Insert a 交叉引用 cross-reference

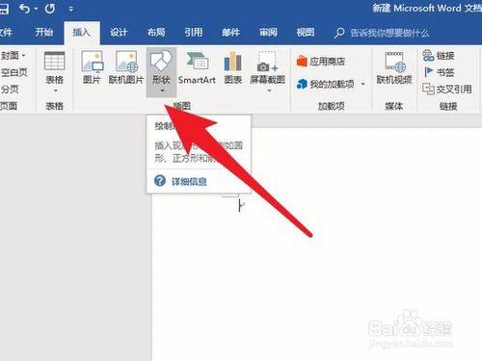point(447,89)
